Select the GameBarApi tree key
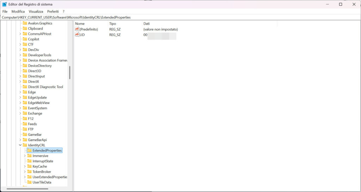Screen dimensions: 361x192 point(37,140)
